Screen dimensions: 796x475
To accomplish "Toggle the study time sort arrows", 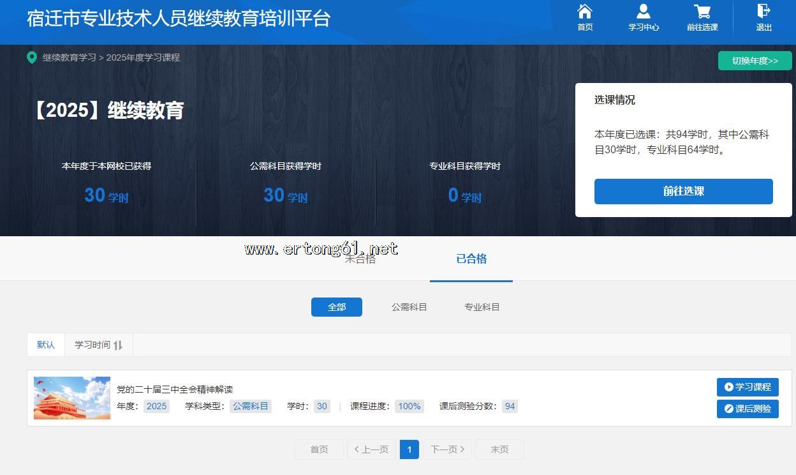I will coord(118,345).
